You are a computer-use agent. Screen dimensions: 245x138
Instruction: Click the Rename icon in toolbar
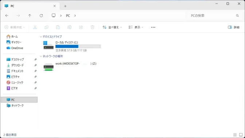69,27
